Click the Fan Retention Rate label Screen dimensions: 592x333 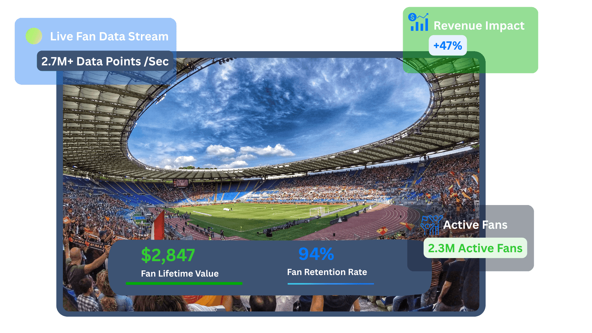point(327,272)
